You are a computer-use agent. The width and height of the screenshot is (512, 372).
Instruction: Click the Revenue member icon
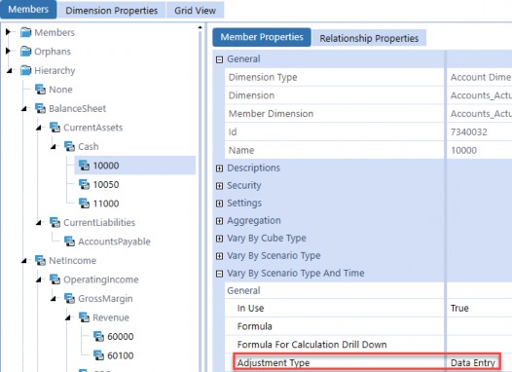85,317
